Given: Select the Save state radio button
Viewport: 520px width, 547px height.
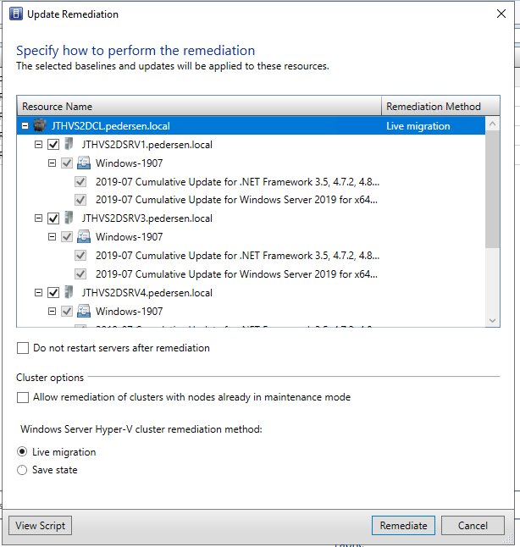Looking at the screenshot, I should 22,470.
